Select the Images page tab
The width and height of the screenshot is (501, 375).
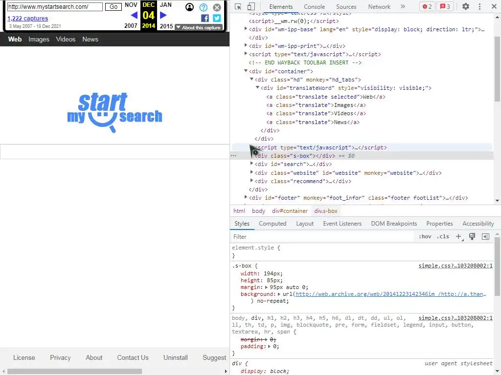tap(39, 39)
